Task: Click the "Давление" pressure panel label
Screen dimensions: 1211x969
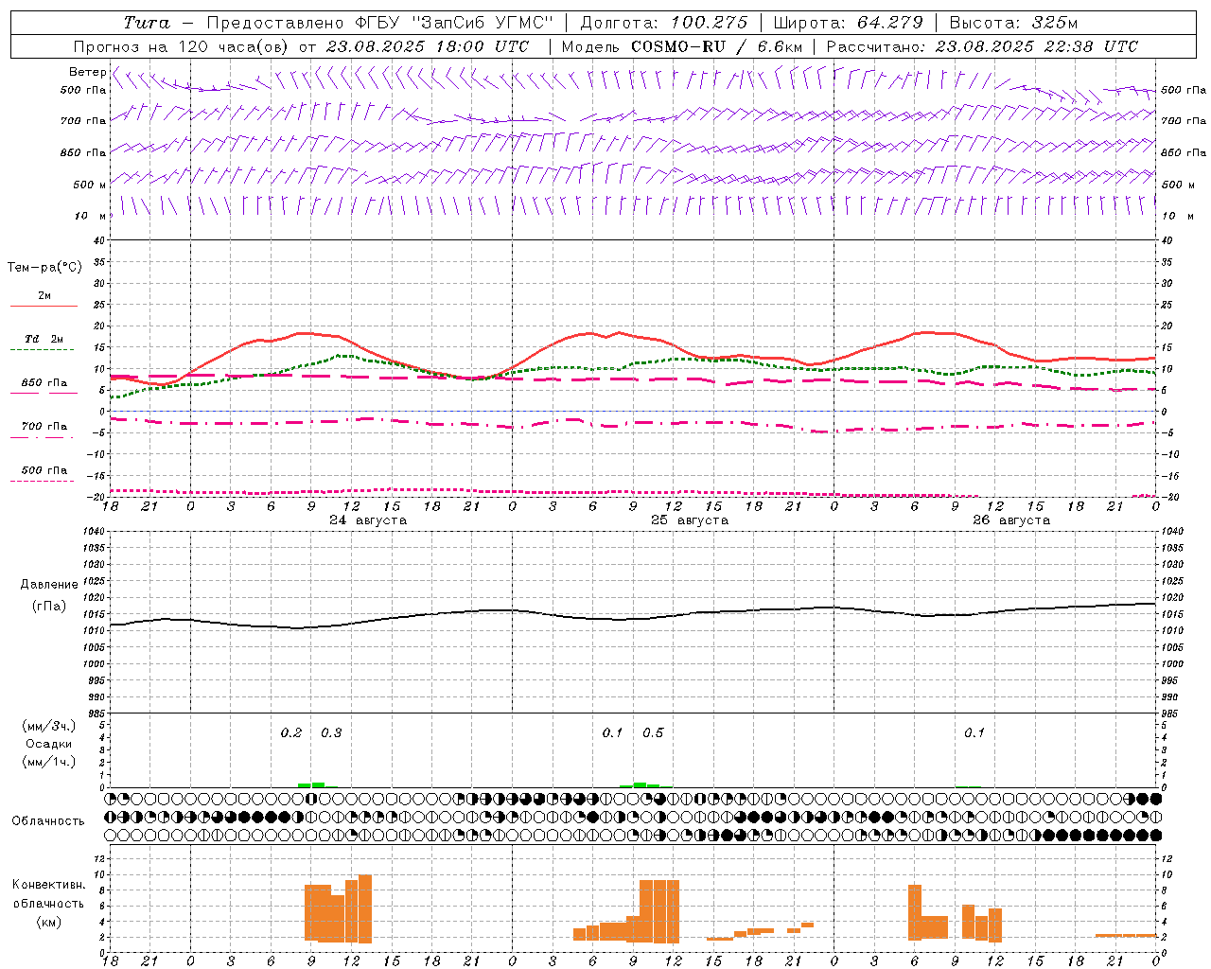Action: click(x=47, y=585)
